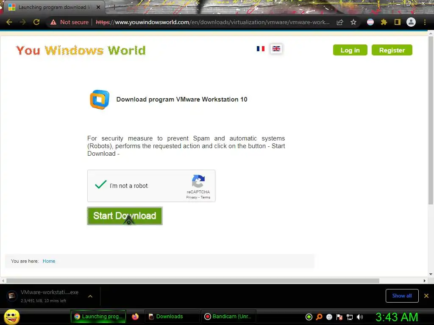
Task: Open the Downloads taskbar window
Action: [172, 317]
